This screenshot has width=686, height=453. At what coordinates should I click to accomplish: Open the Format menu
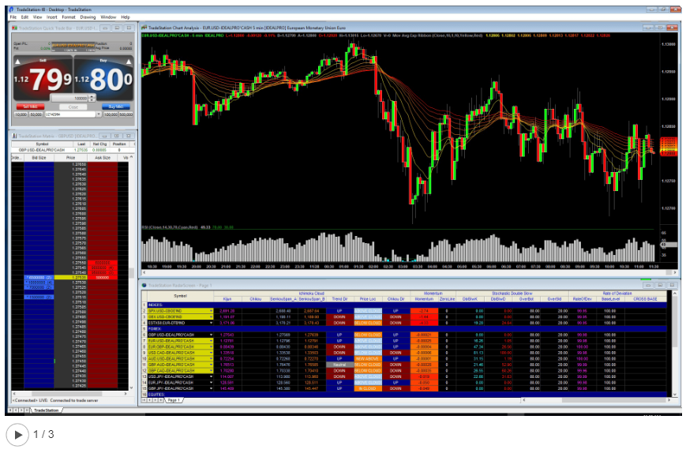(69, 17)
